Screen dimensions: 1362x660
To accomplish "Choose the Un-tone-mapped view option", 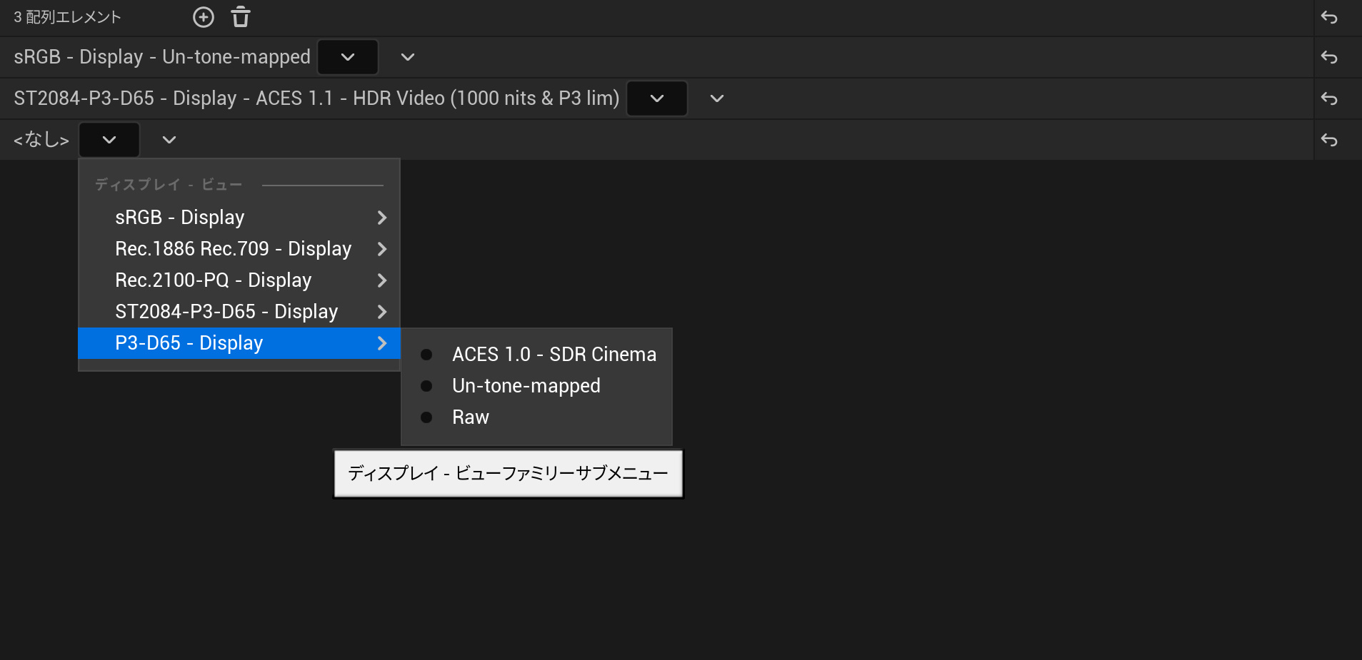I will click(x=526, y=386).
